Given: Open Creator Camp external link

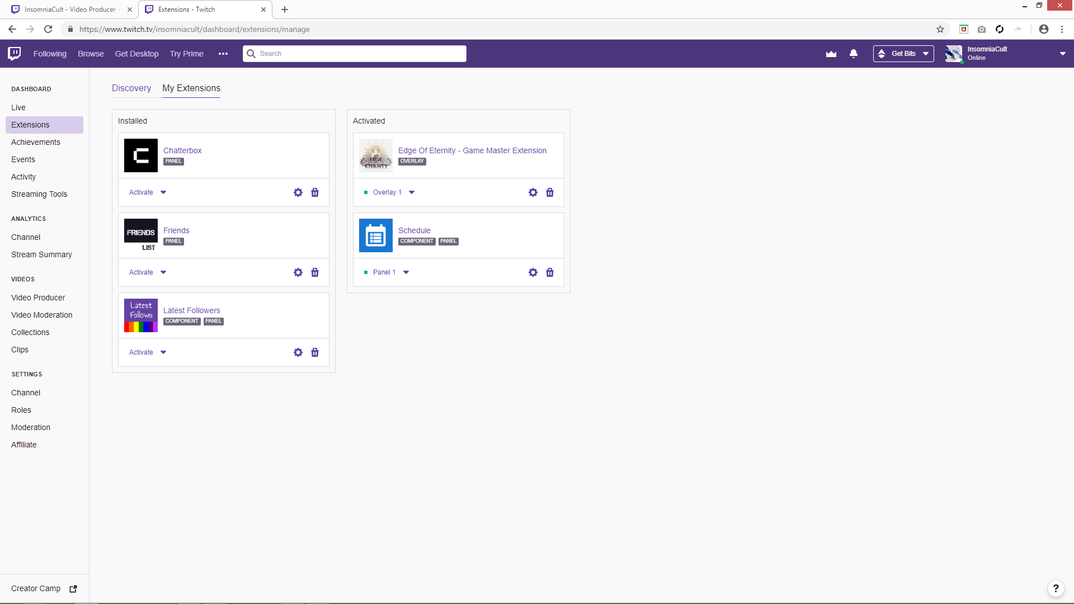Looking at the screenshot, I should (x=44, y=588).
